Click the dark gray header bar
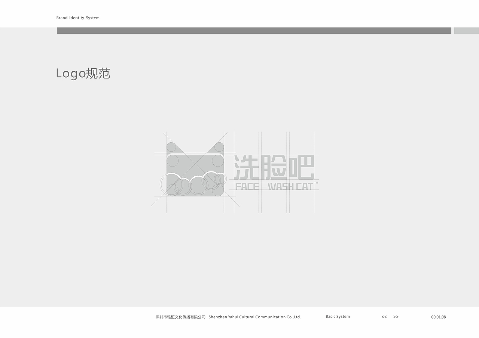479x338 pixels. (253, 30)
